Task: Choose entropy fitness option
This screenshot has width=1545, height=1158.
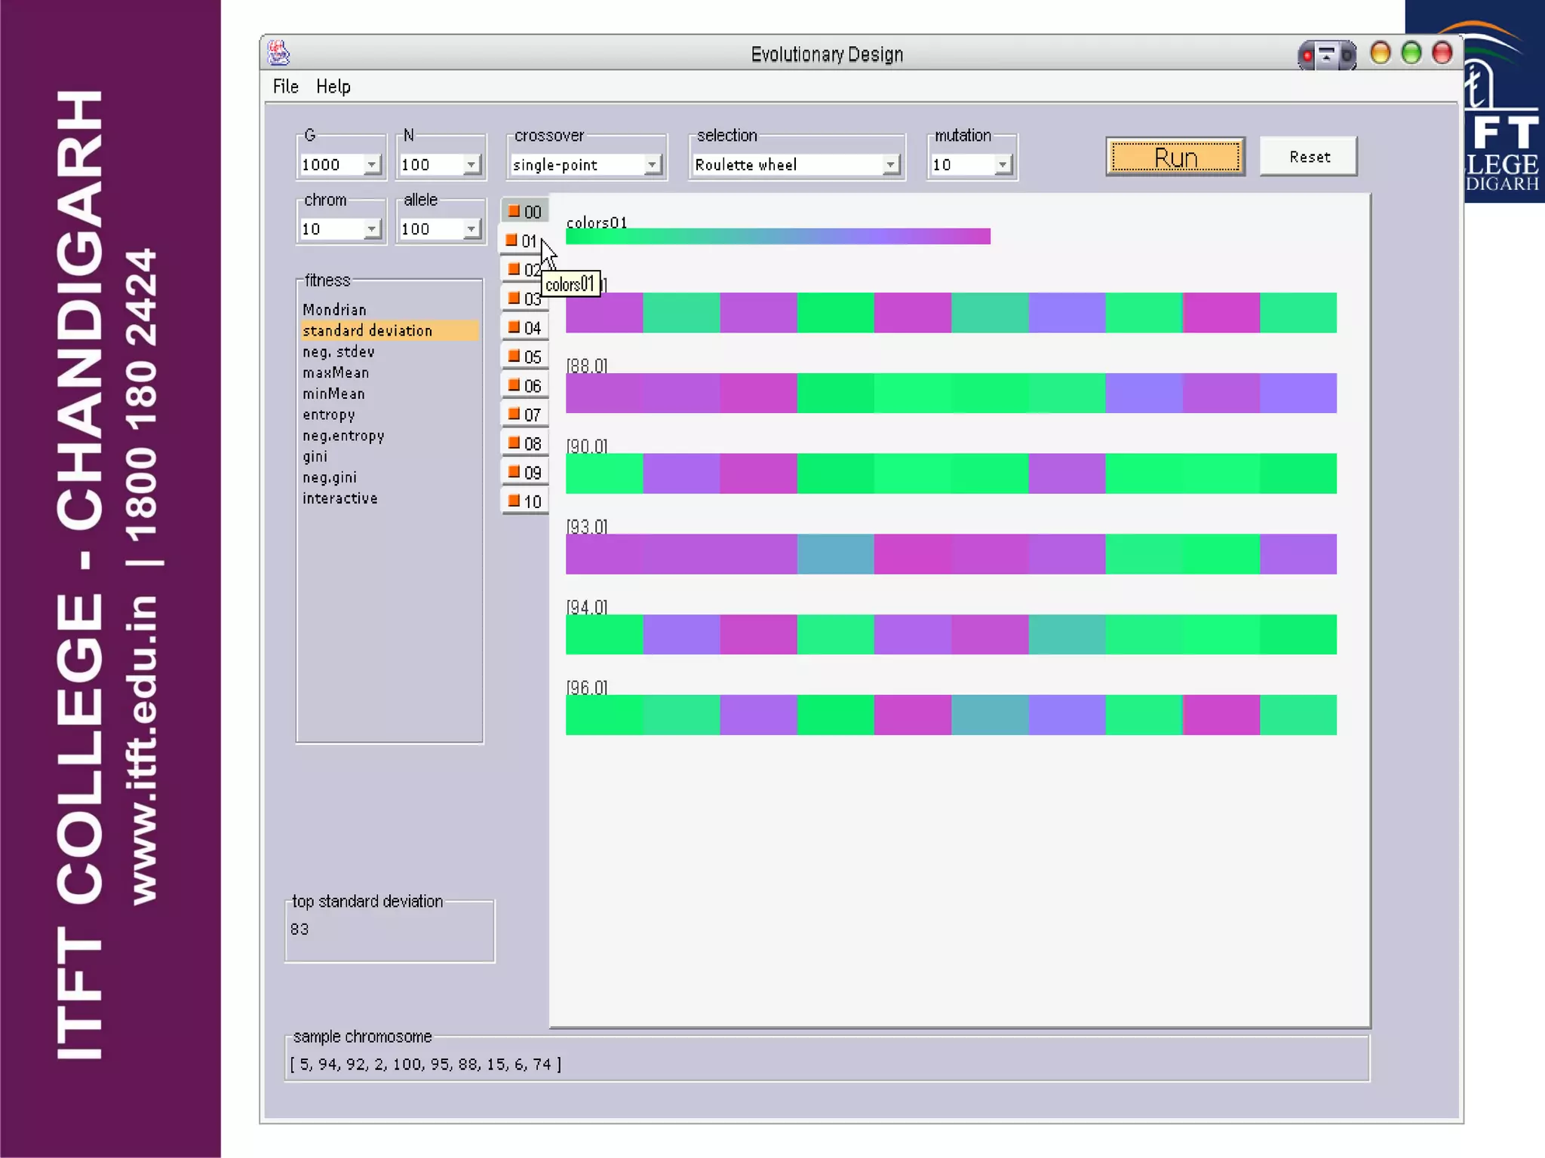Action: click(x=328, y=415)
